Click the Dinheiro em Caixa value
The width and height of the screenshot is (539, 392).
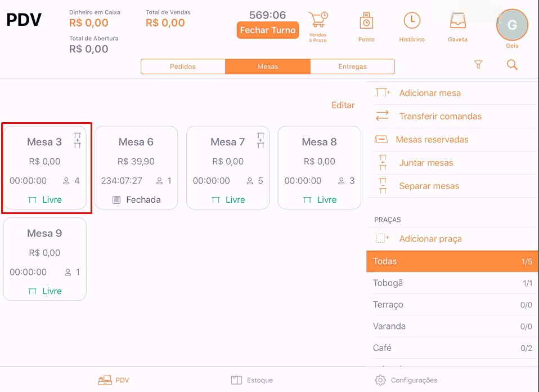(89, 23)
